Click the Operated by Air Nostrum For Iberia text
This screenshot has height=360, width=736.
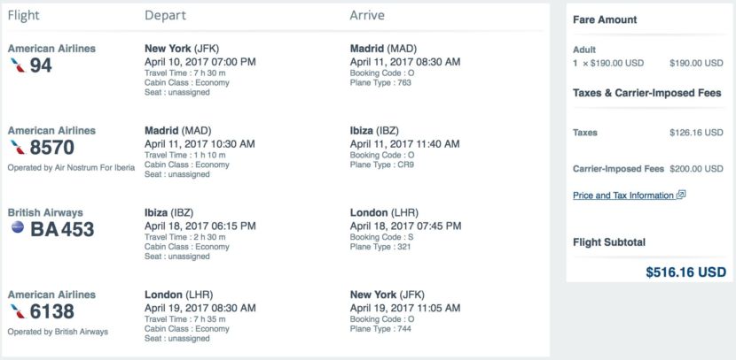[71, 167]
